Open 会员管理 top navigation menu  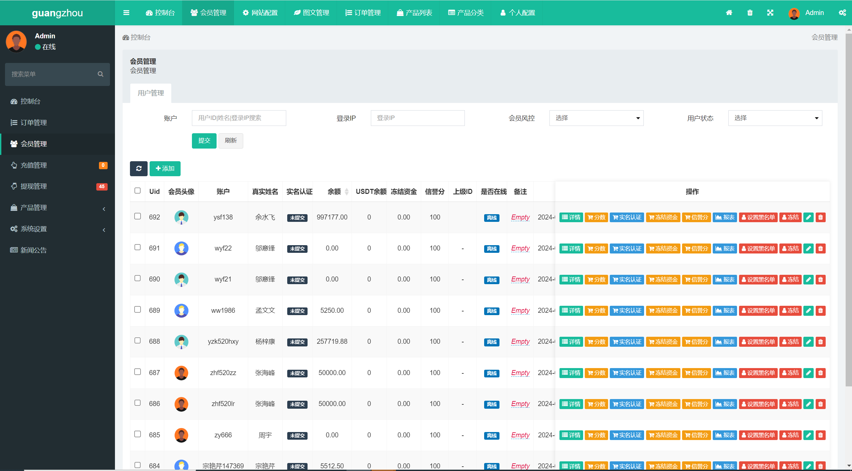click(209, 13)
